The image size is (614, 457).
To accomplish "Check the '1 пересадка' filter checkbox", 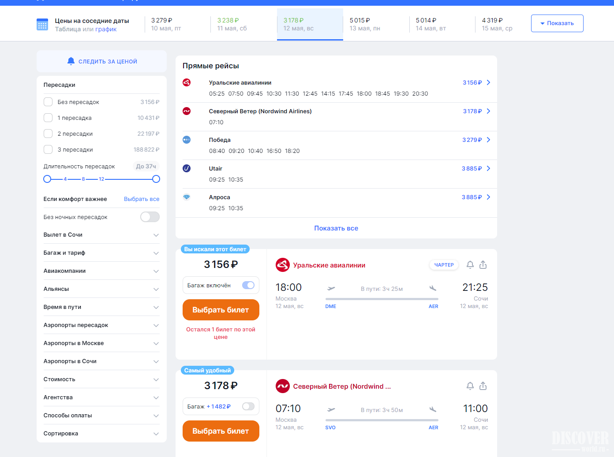I will coord(48,118).
